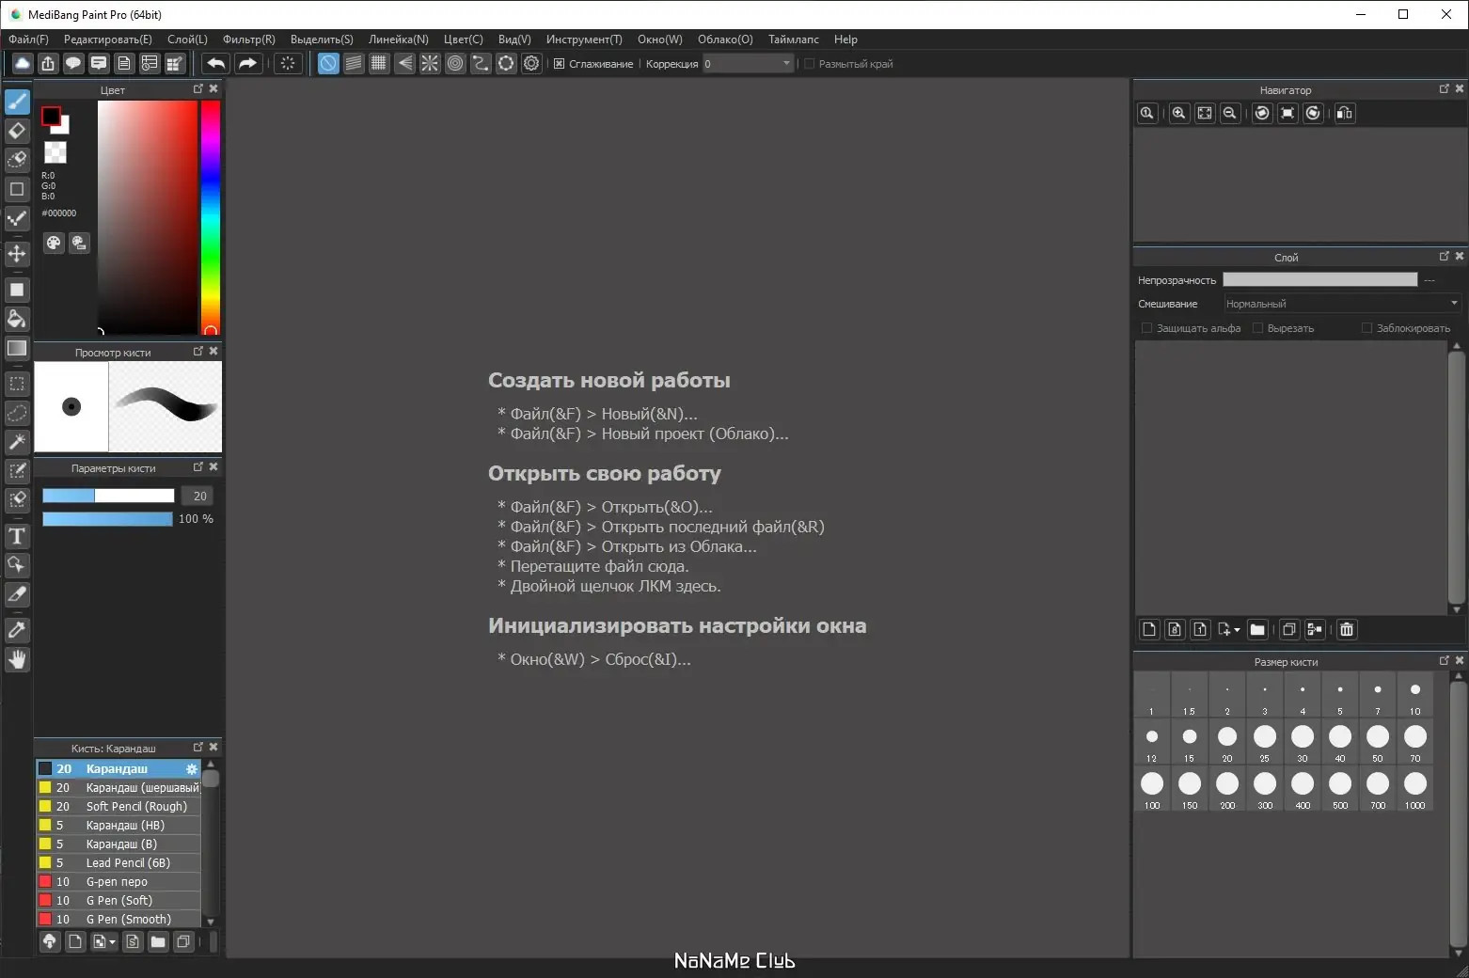Enable the Заблокировать checkbox
The width and height of the screenshot is (1469, 978).
(x=1366, y=328)
